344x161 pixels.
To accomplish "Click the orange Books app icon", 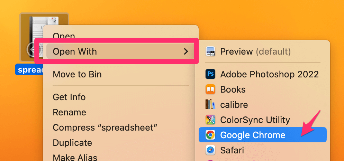I will click(x=210, y=89).
